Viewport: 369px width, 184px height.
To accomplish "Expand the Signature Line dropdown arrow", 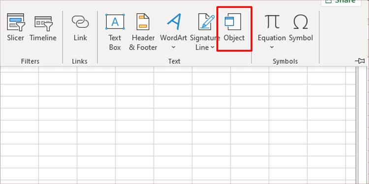I will [x=212, y=47].
